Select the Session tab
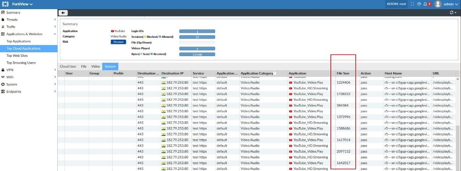461x171 pixels. 110,66
